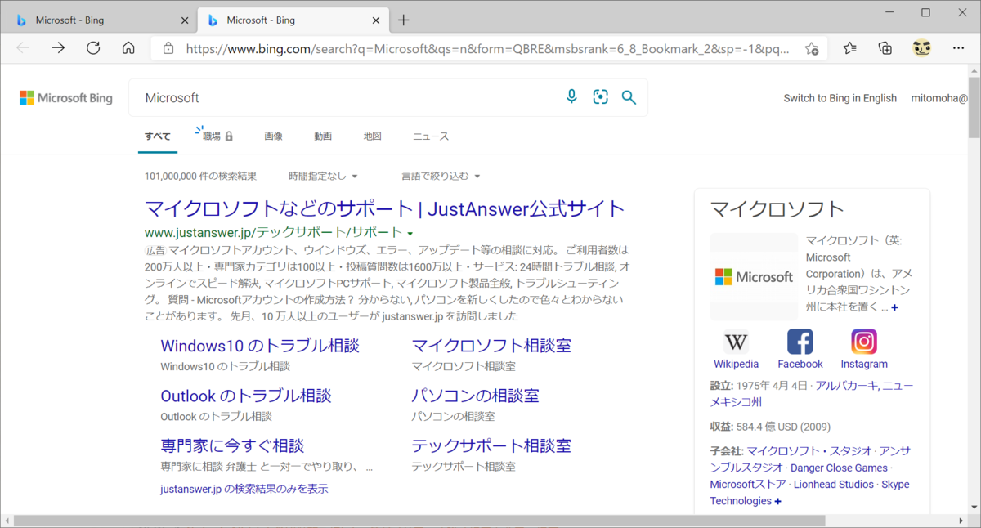Open Danger Close Games link

(838, 468)
